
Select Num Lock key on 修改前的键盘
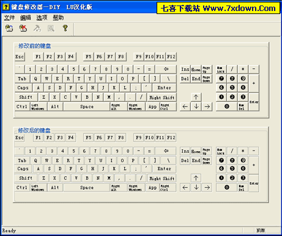221,70
